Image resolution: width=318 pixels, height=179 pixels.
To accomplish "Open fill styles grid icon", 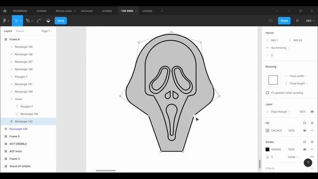I will tap(305, 123).
